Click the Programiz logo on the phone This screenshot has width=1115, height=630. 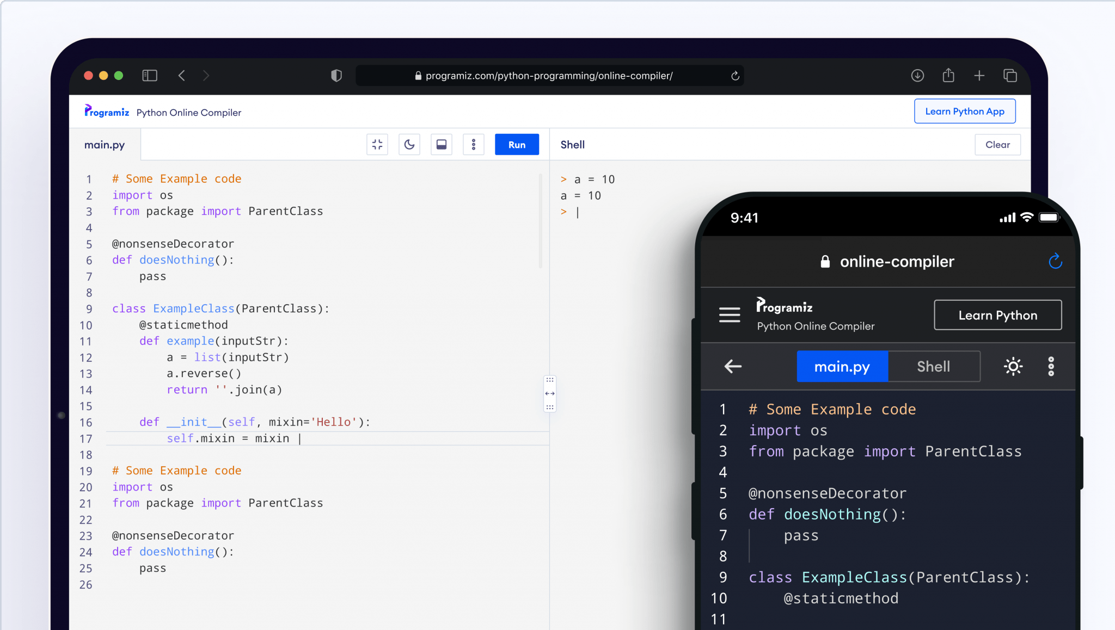tap(784, 305)
